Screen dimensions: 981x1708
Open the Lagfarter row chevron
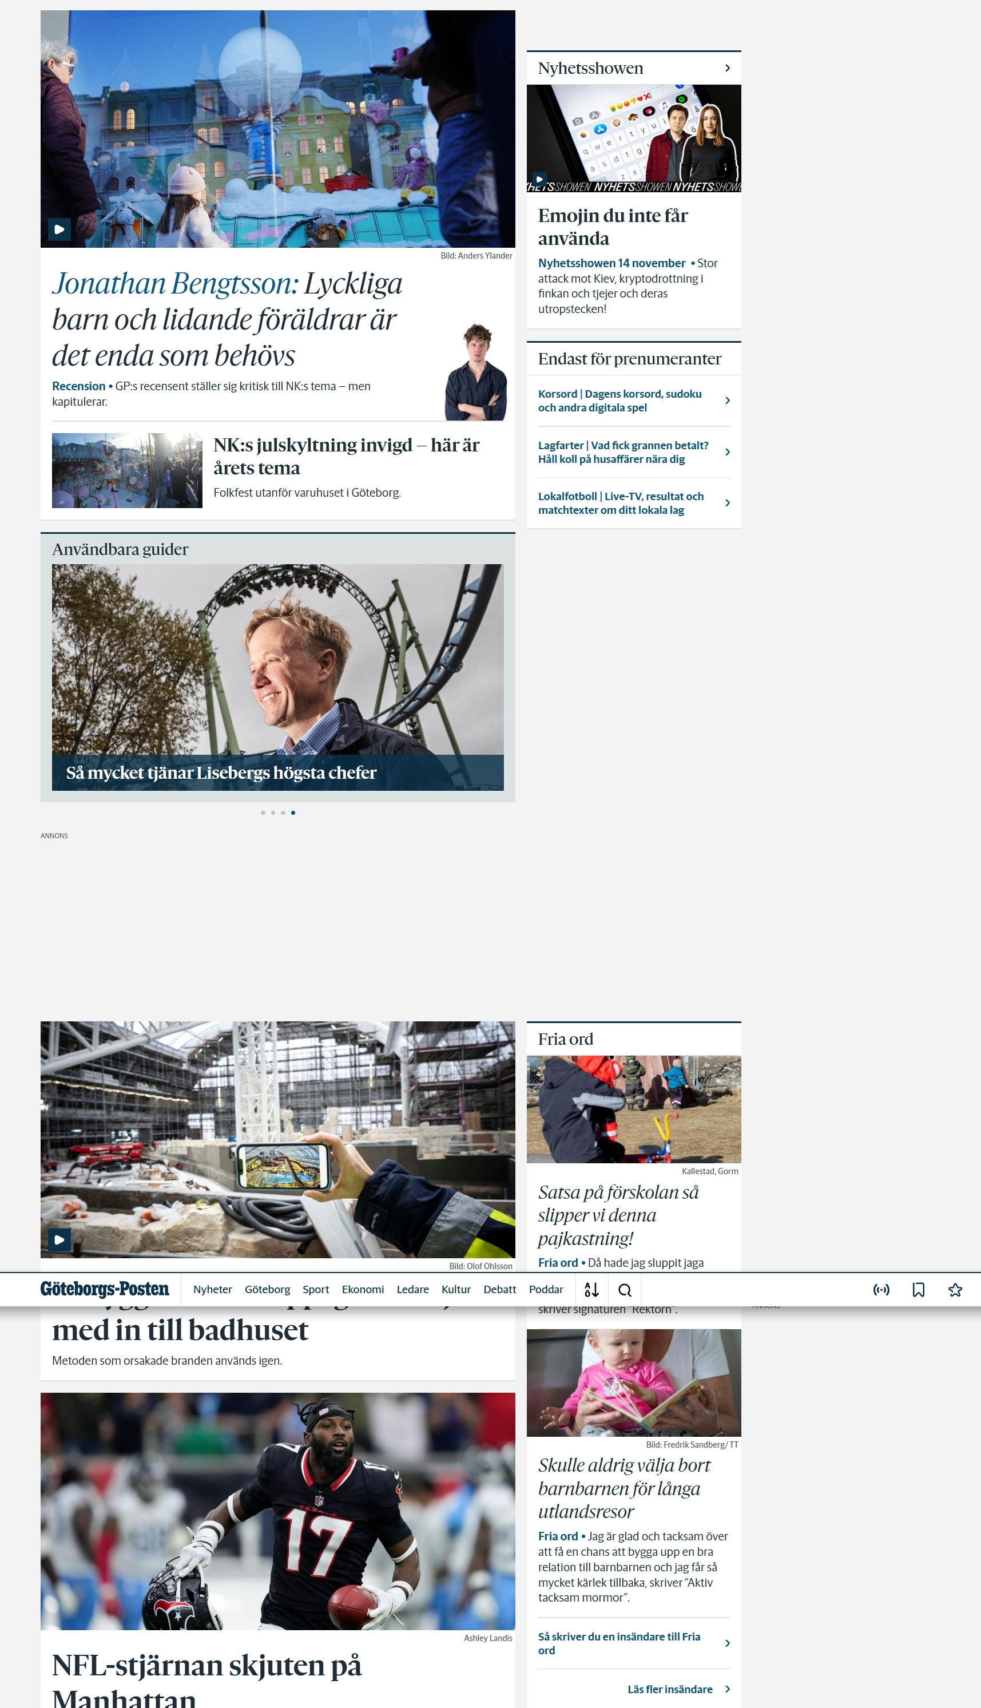pos(727,452)
